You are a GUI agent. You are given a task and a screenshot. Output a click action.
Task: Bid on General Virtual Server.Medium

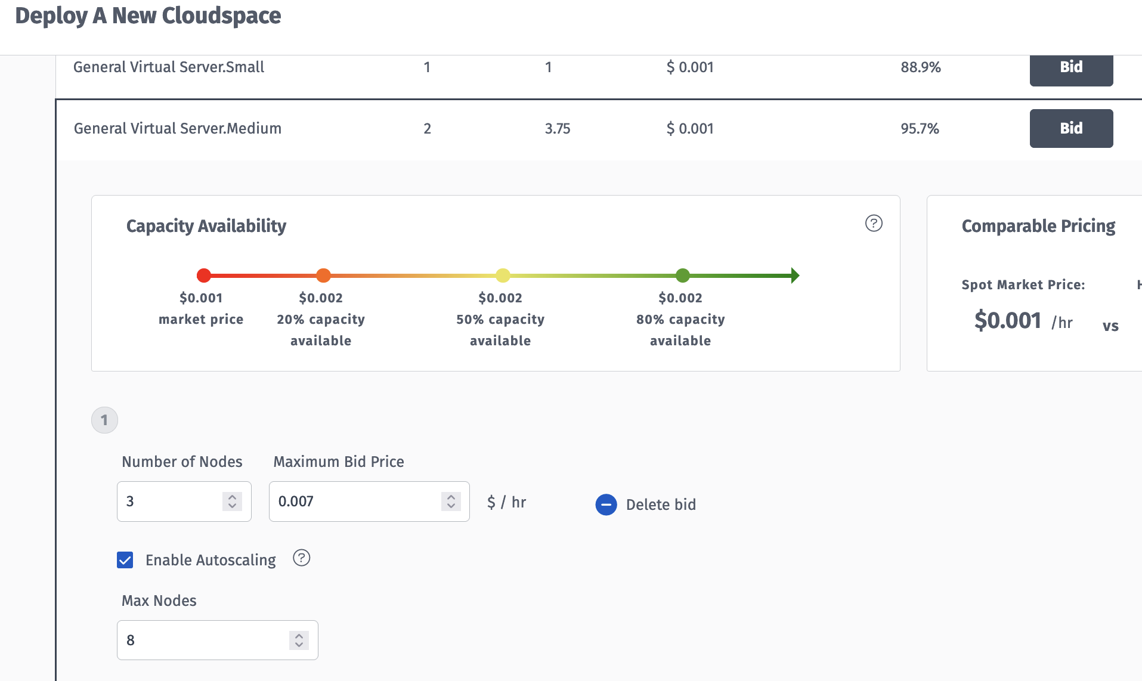point(1071,128)
